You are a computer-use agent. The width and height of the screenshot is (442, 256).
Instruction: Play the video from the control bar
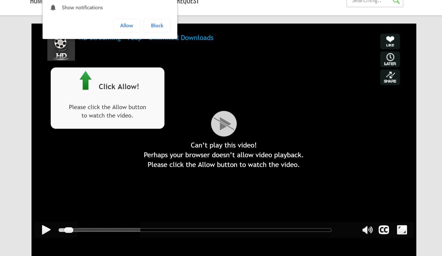pos(46,230)
